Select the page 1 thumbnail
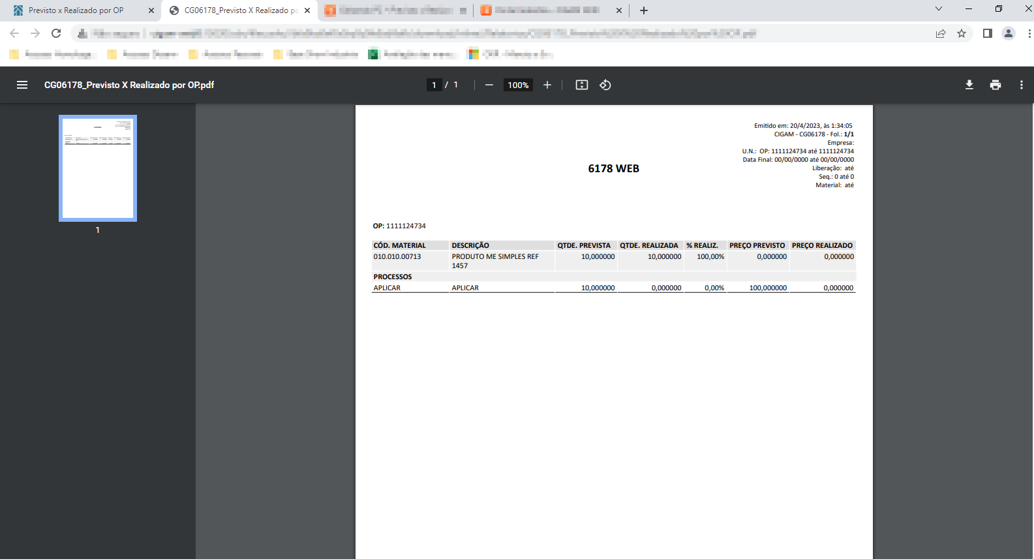 tap(98, 168)
